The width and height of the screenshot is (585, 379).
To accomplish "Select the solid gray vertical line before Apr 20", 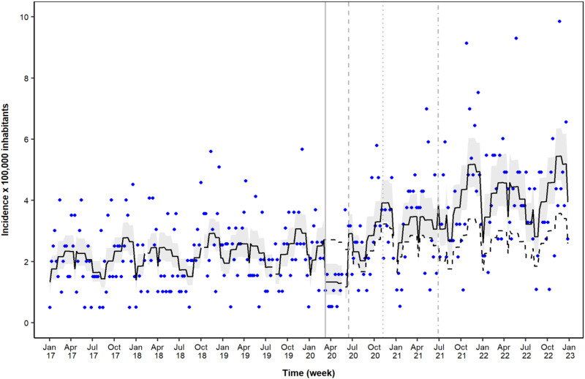I will pyautogui.click(x=325, y=170).
